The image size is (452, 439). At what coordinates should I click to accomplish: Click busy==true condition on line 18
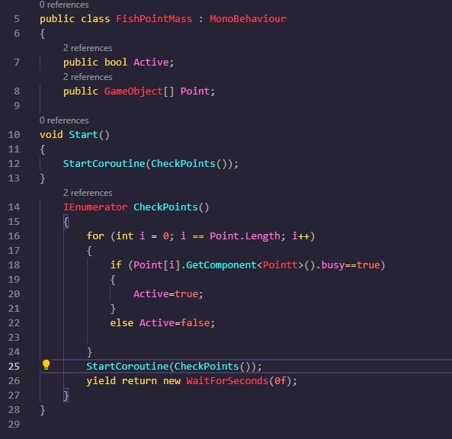click(351, 265)
